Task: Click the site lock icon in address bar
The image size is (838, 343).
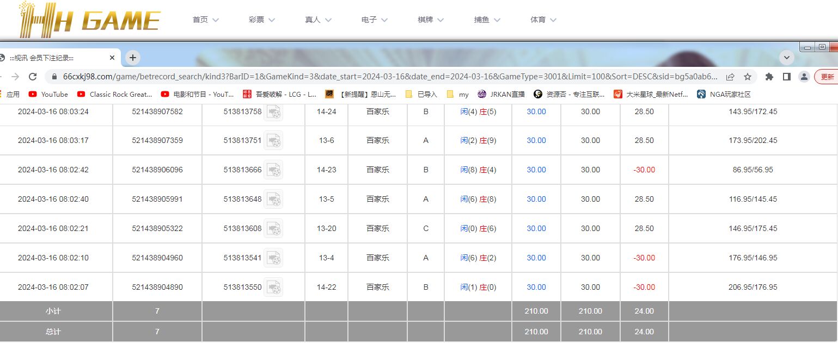Action: pos(54,77)
